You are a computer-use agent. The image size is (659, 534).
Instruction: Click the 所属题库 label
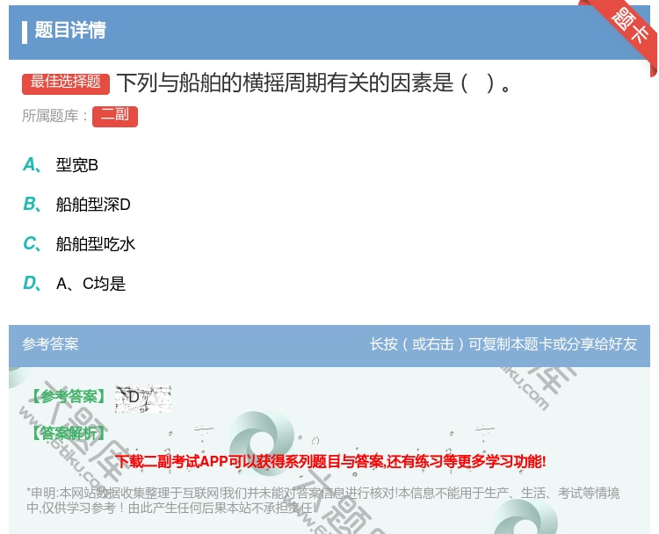click(x=55, y=116)
